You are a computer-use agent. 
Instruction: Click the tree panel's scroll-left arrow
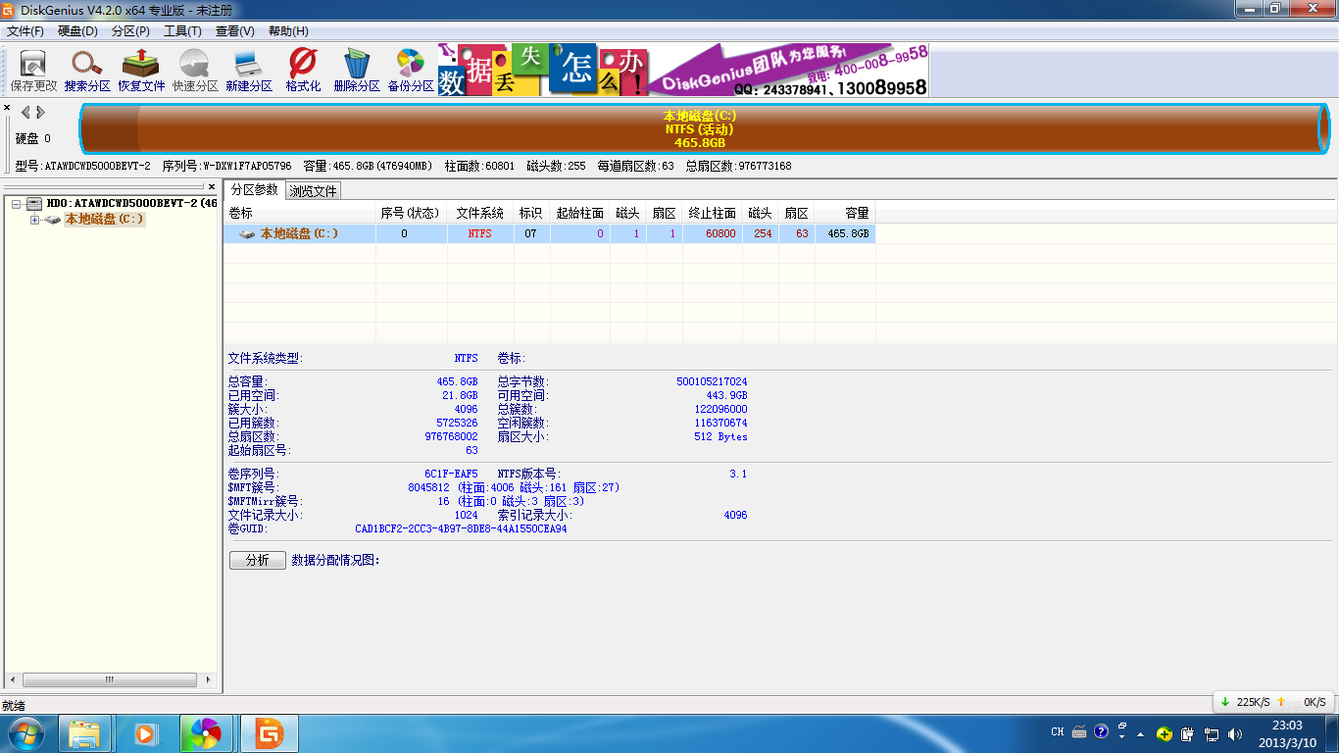[x=13, y=679]
